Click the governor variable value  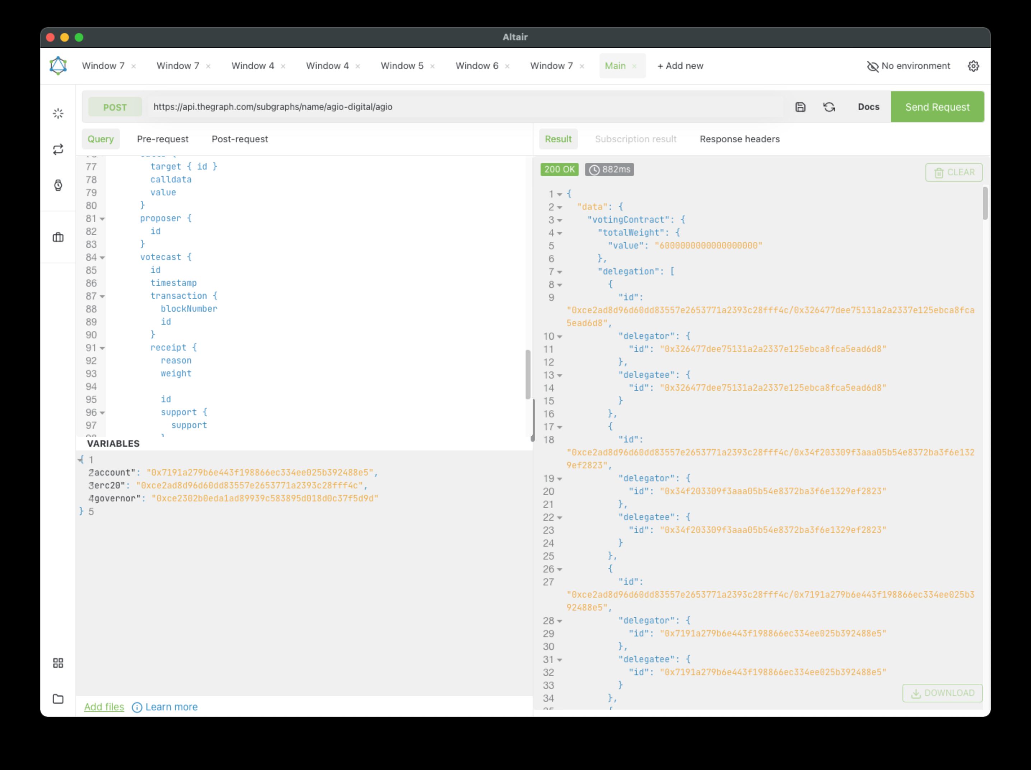click(x=265, y=498)
